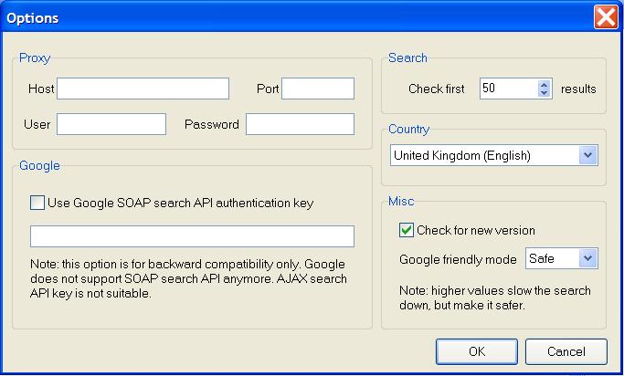Image resolution: width=624 pixels, height=376 pixels.
Task: Decrease the Check first results value
Action: [x=545, y=93]
